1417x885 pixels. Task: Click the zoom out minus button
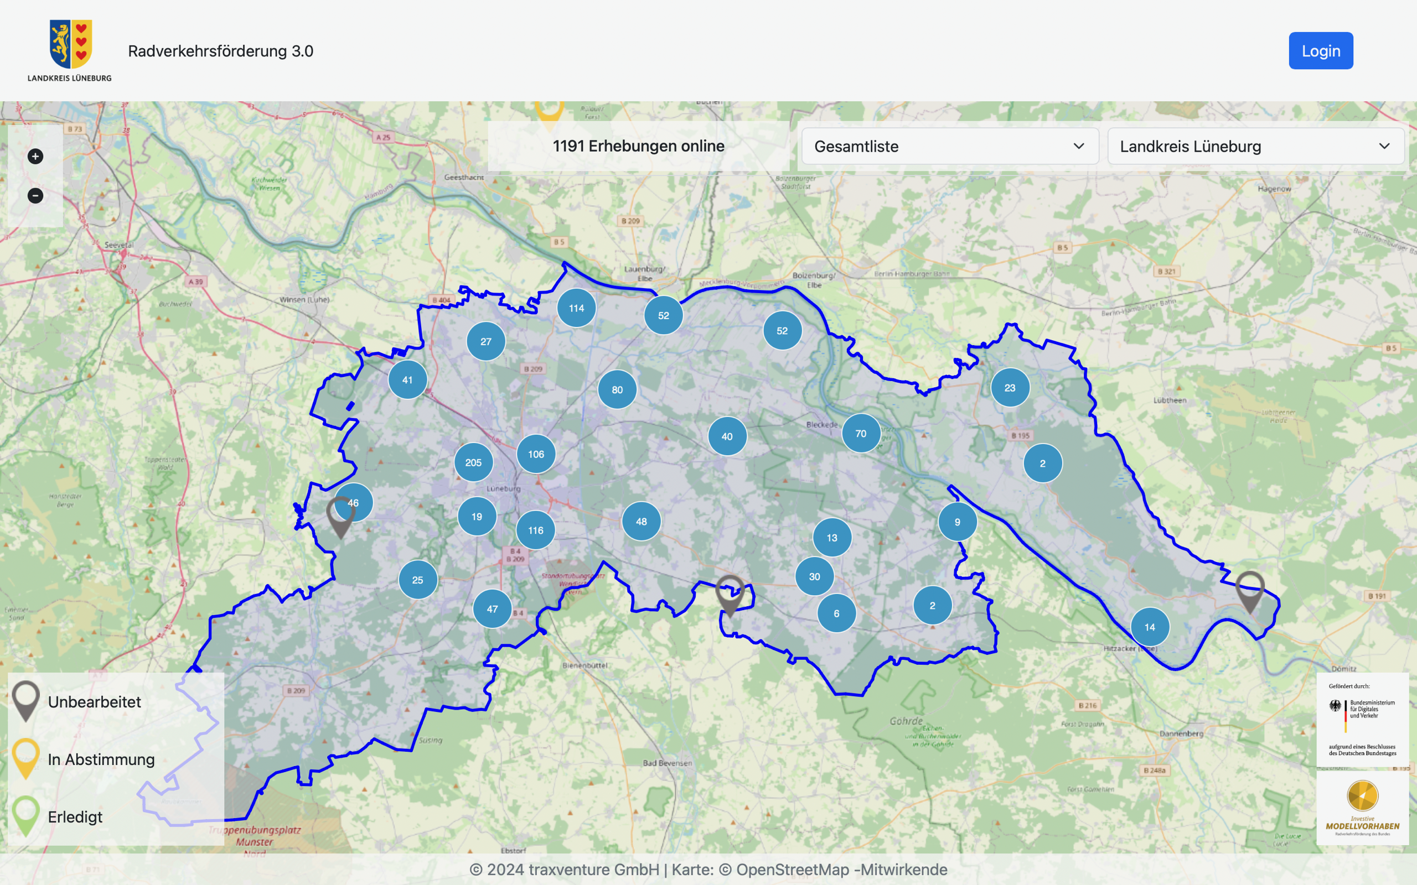35,195
